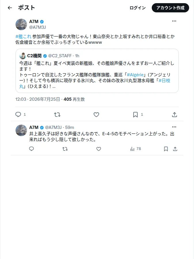Open the #艦これ hashtag link

point(23,36)
